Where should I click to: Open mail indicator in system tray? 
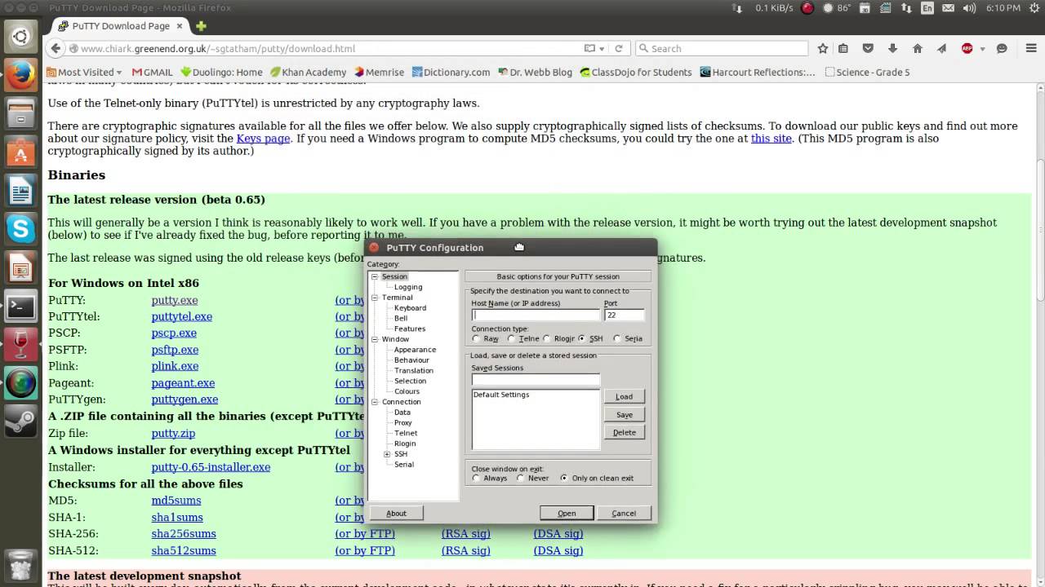[948, 8]
